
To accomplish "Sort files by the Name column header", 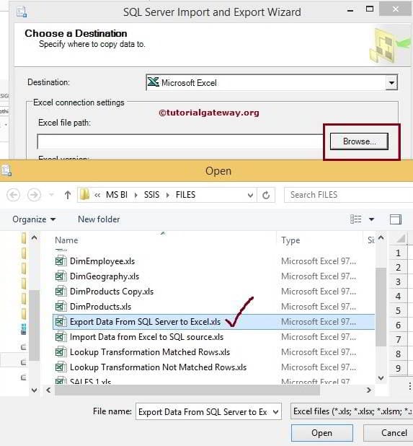I will 66,240.
